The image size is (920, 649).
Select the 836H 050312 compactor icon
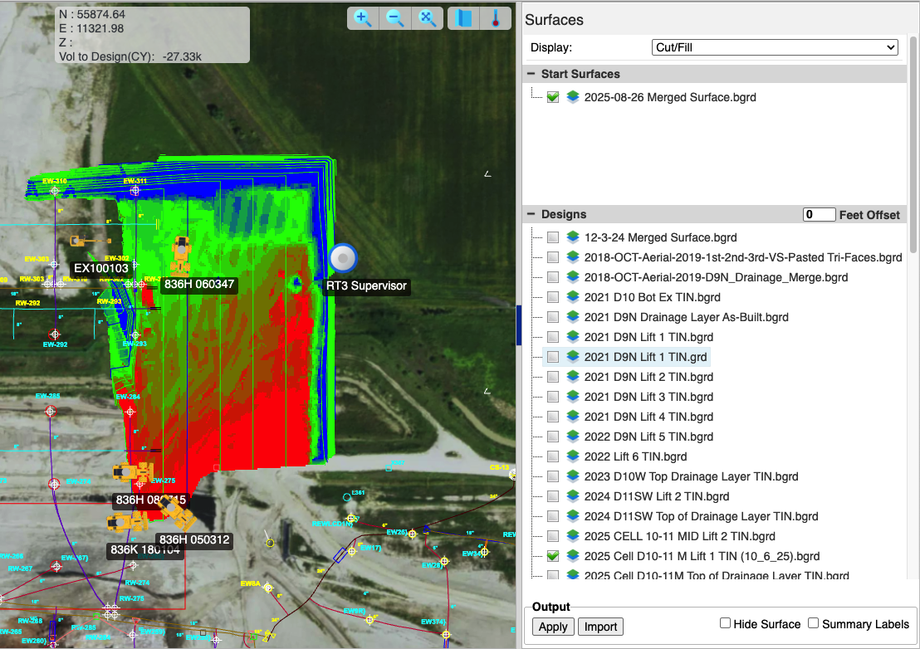(178, 513)
